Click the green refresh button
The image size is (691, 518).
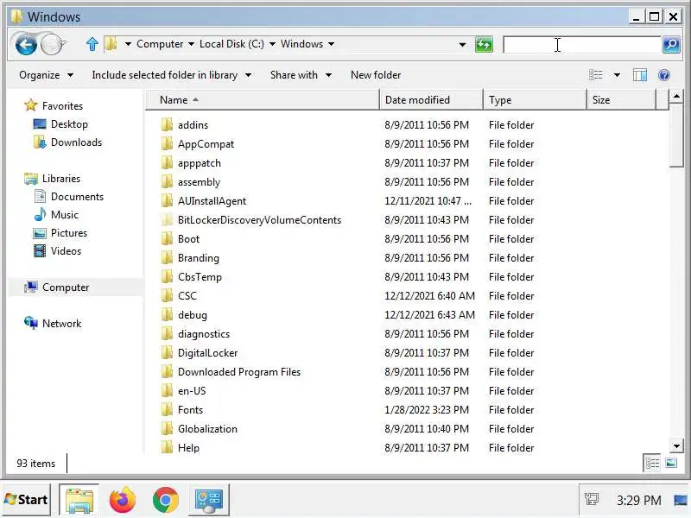484,45
